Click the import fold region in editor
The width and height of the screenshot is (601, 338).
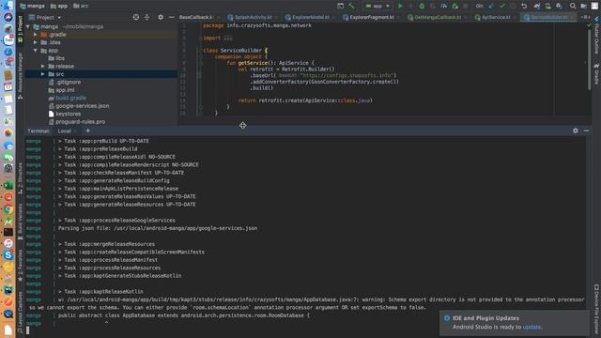(228, 38)
